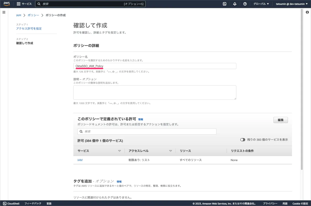
Task: Click the permissions search field
Action: click(x=147, y=132)
